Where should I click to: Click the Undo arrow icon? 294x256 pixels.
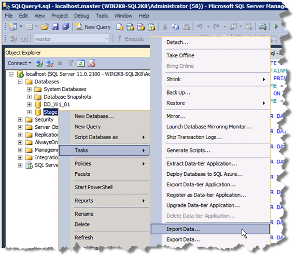click(x=200, y=27)
